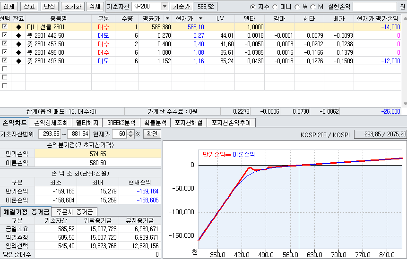Uncheck the 풋 2601 442.50 row checkbox
Image resolution: width=407 pixels, height=259 pixels.
[x=4, y=35]
